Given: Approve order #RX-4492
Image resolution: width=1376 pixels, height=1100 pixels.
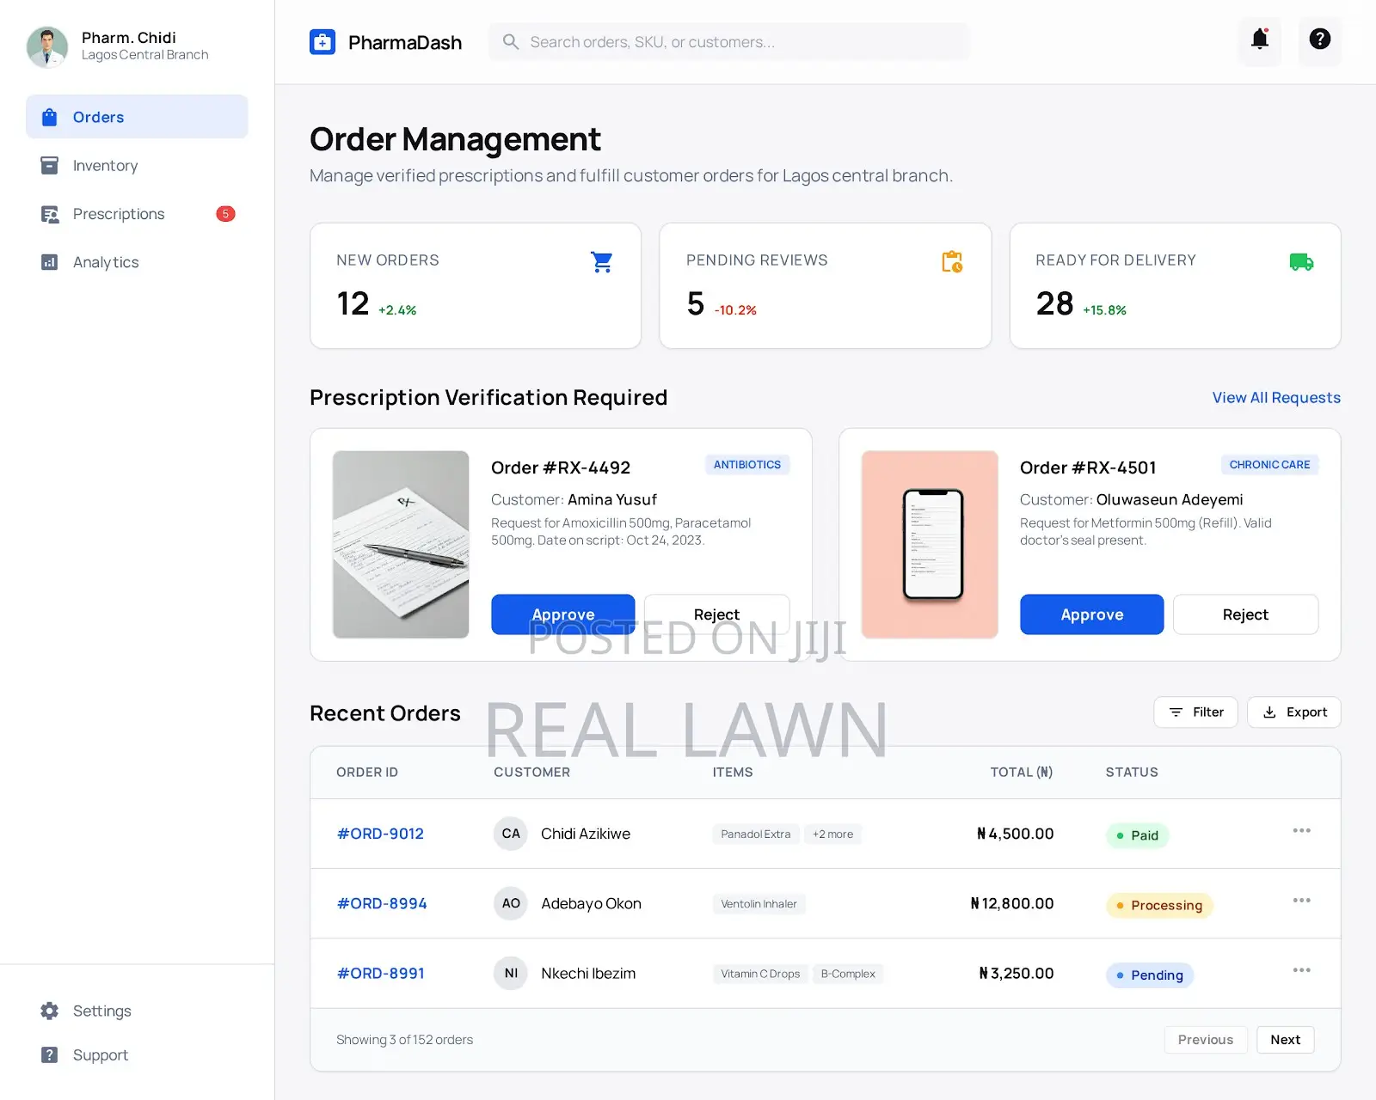Looking at the screenshot, I should [x=563, y=614].
